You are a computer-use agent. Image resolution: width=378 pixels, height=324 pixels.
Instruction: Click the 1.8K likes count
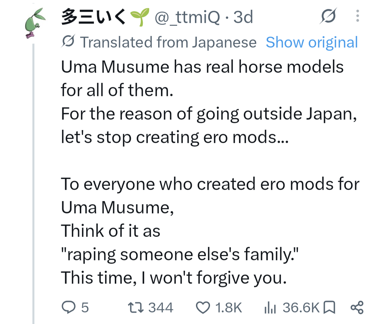click(229, 308)
